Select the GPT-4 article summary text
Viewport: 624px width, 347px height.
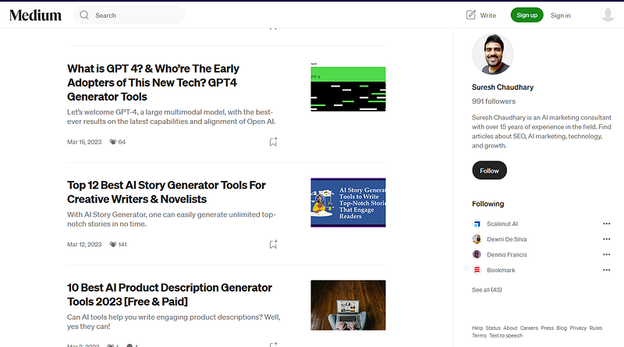pyautogui.click(x=171, y=117)
